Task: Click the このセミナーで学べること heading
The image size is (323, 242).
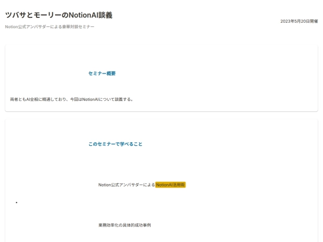Action: tap(115, 144)
